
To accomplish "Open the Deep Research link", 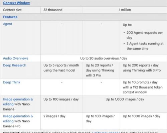I will tap(15, 65).
